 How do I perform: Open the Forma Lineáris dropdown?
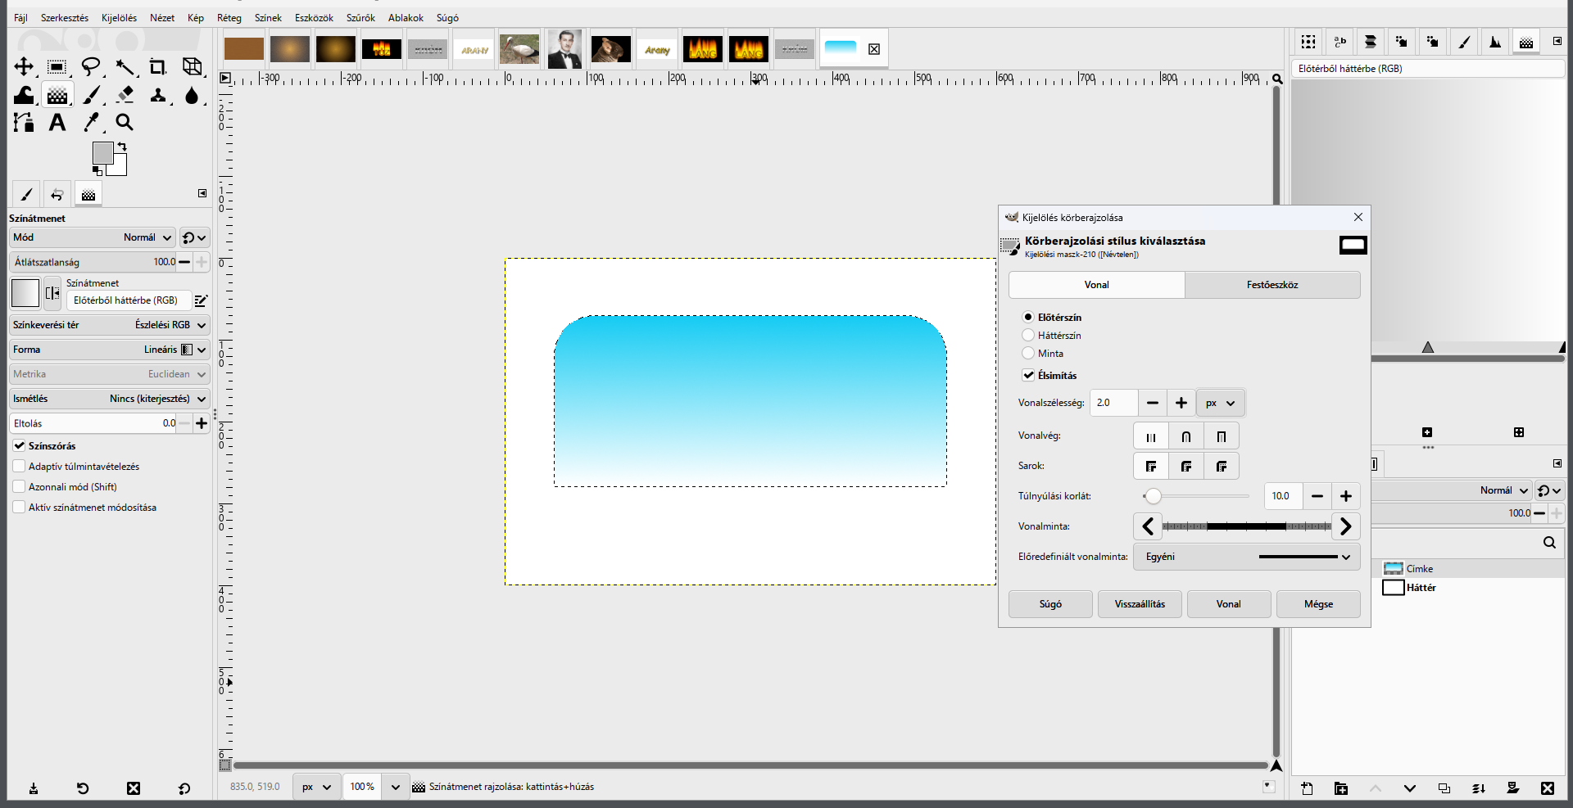point(110,350)
